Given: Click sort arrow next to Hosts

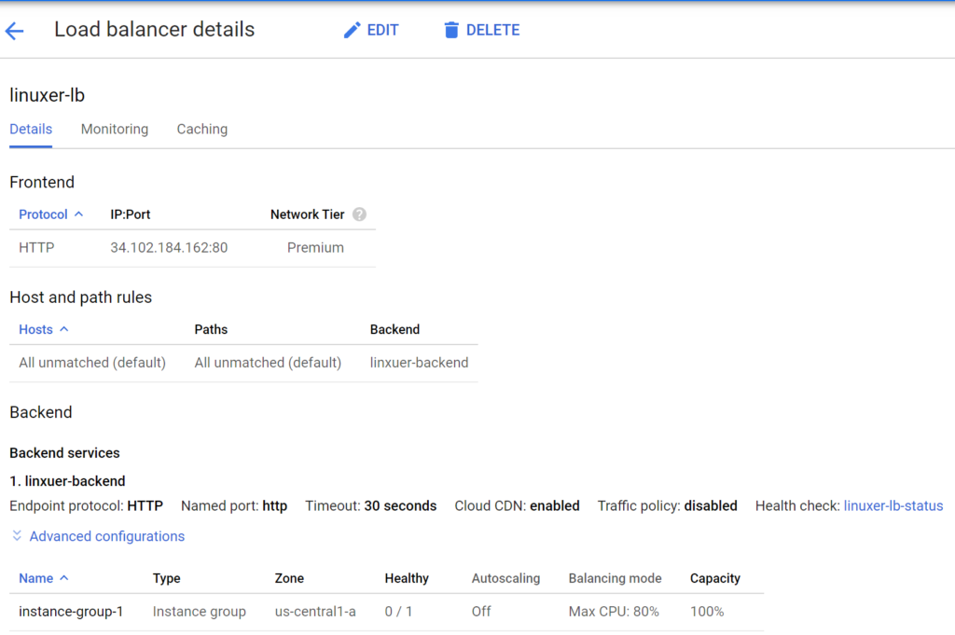Looking at the screenshot, I should pyautogui.click(x=64, y=329).
